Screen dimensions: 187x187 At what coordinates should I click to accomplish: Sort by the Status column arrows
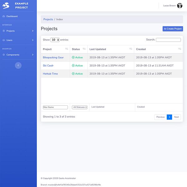coord(84,49)
